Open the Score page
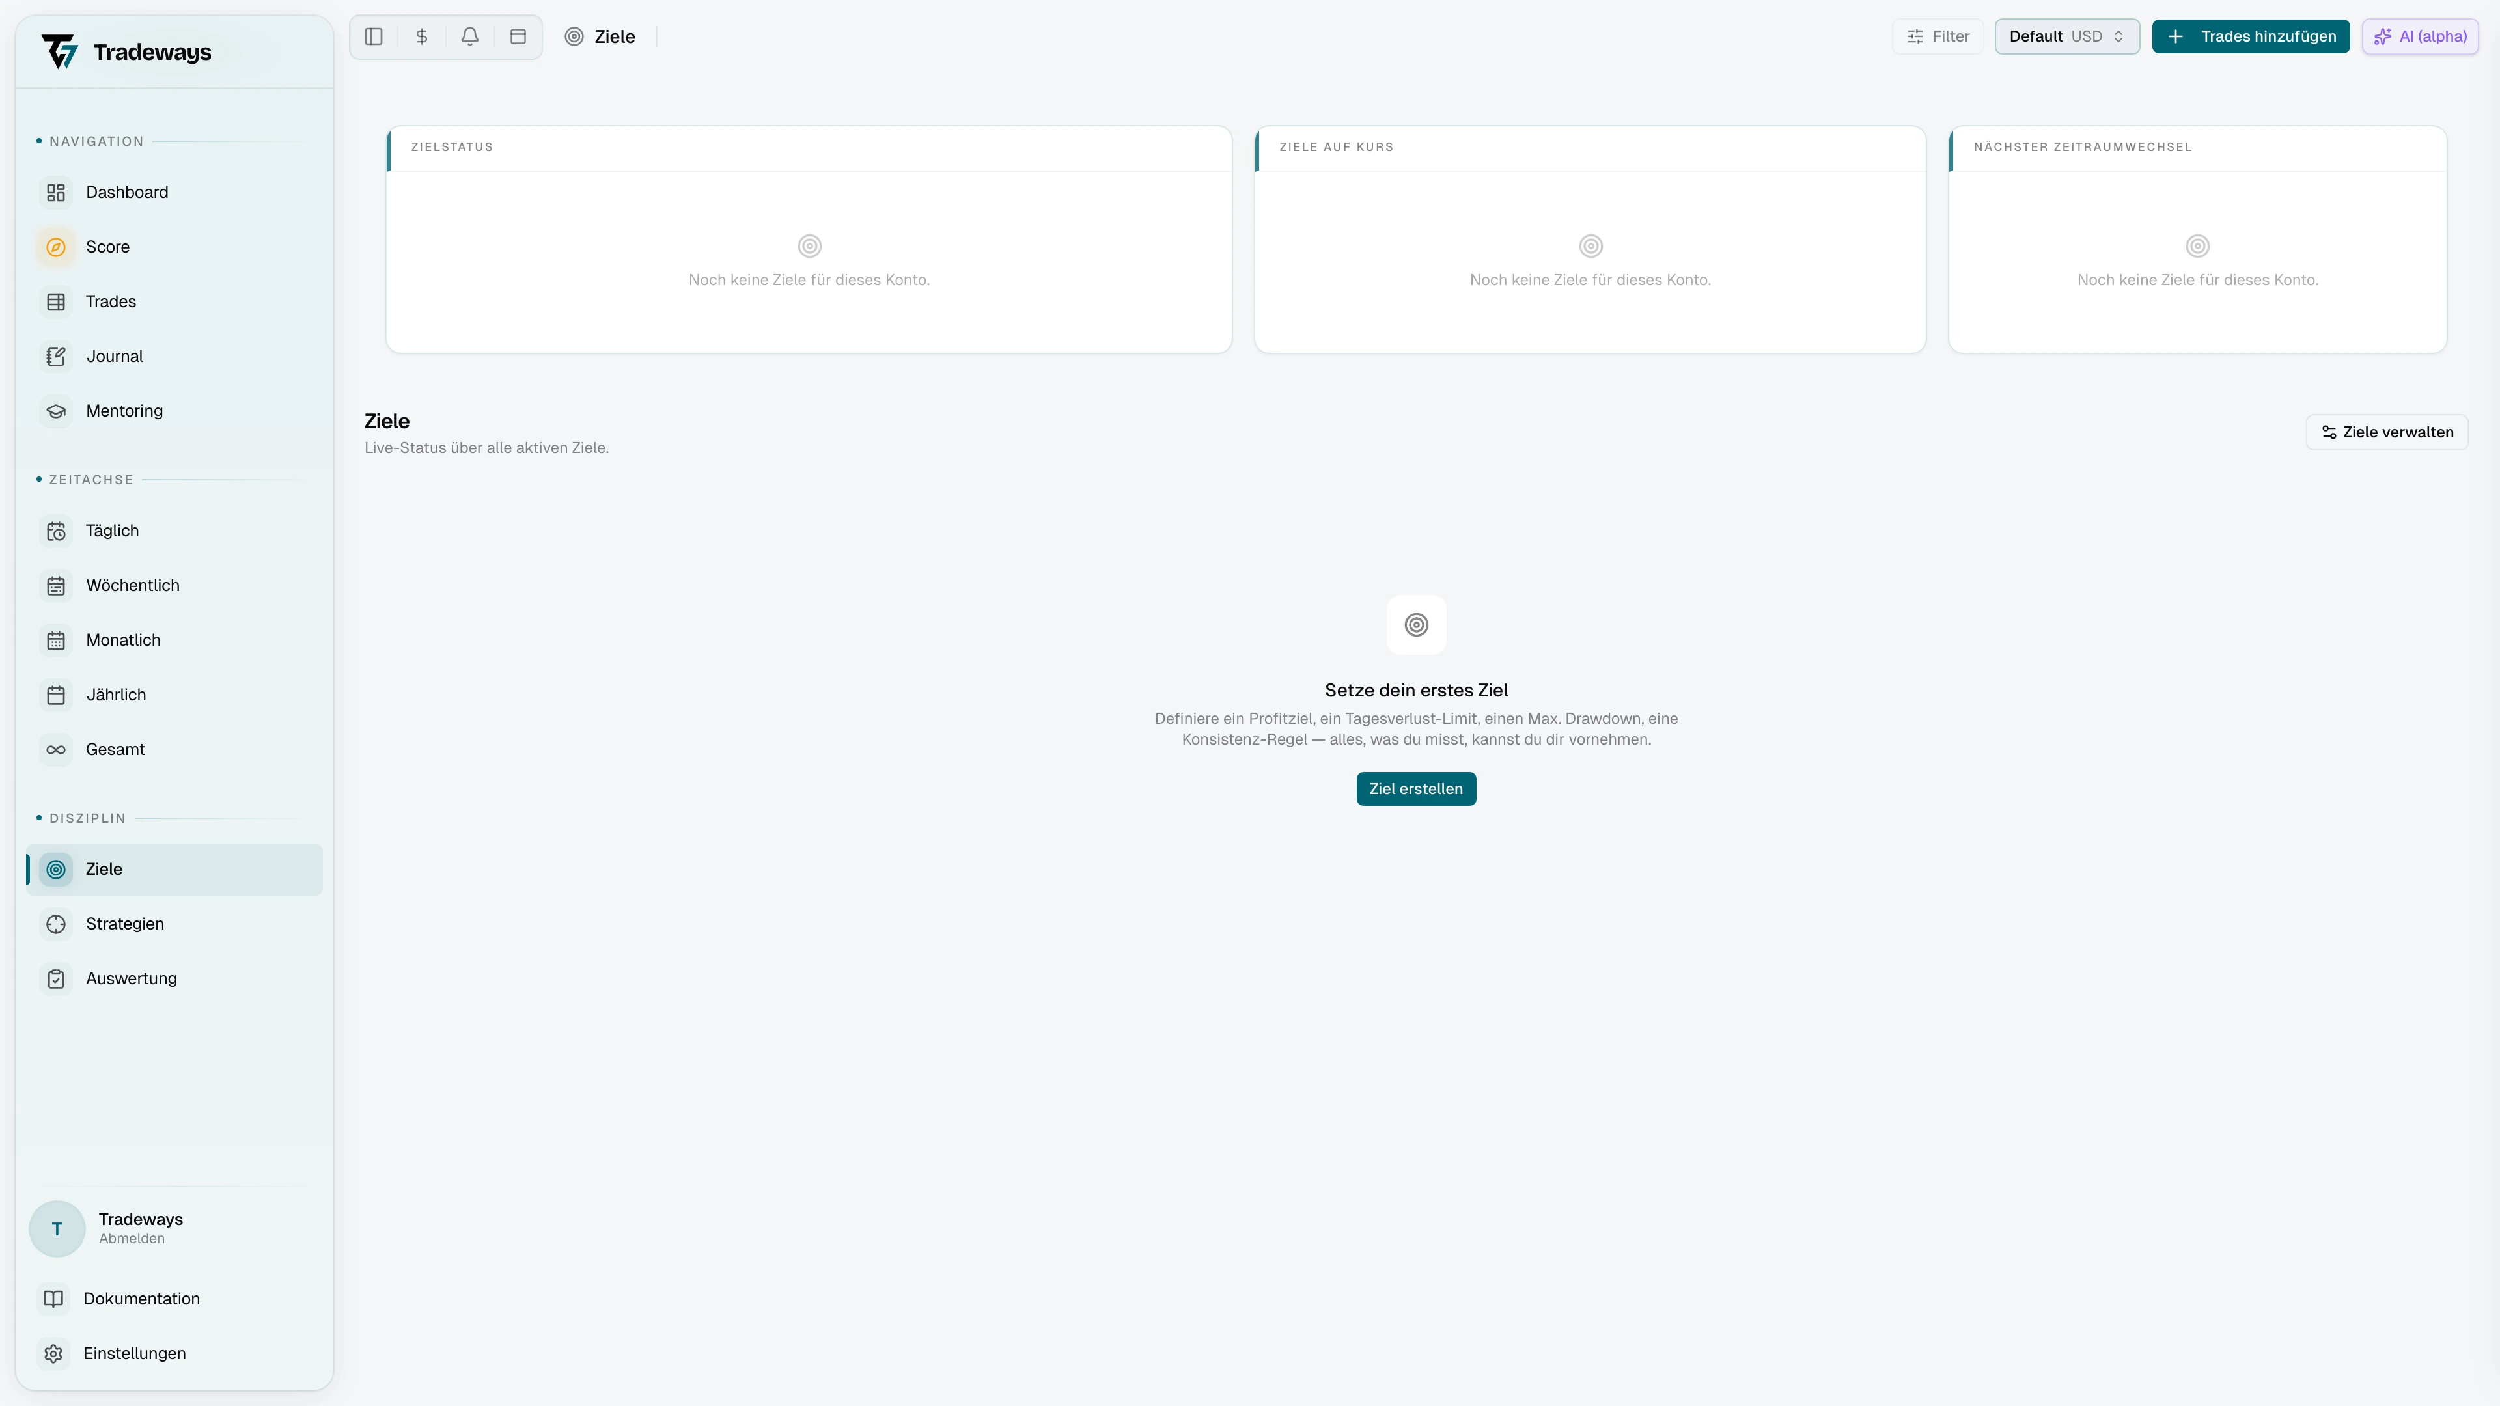 point(174,247)
